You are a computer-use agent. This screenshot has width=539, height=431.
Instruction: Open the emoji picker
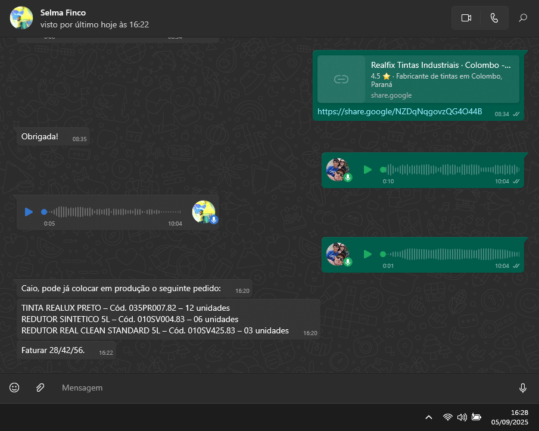point(14,388)
